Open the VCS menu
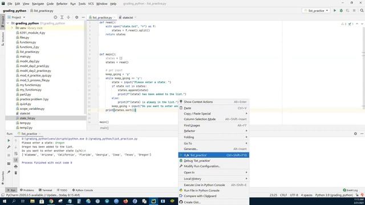Screen dimensions: 365x205 (91, 4)
